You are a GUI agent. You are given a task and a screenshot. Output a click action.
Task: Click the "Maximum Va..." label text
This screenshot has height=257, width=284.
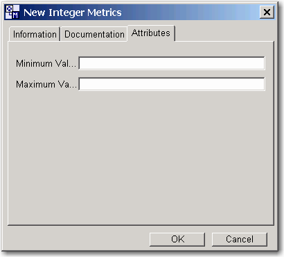coord(46,84)
